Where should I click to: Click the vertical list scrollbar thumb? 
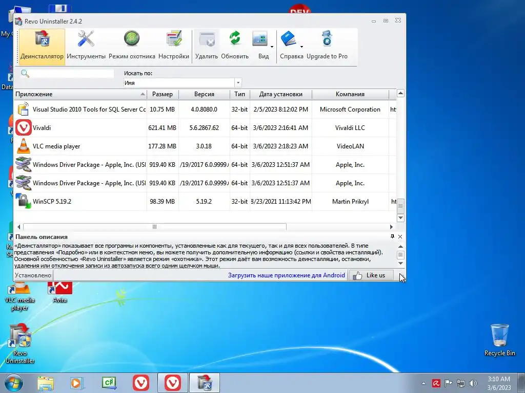coord(400,206)
